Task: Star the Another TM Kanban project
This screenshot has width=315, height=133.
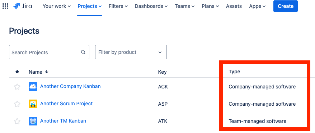Action: click(x=17, y=121)
